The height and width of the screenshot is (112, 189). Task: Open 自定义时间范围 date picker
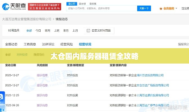(x=99, y=31)
